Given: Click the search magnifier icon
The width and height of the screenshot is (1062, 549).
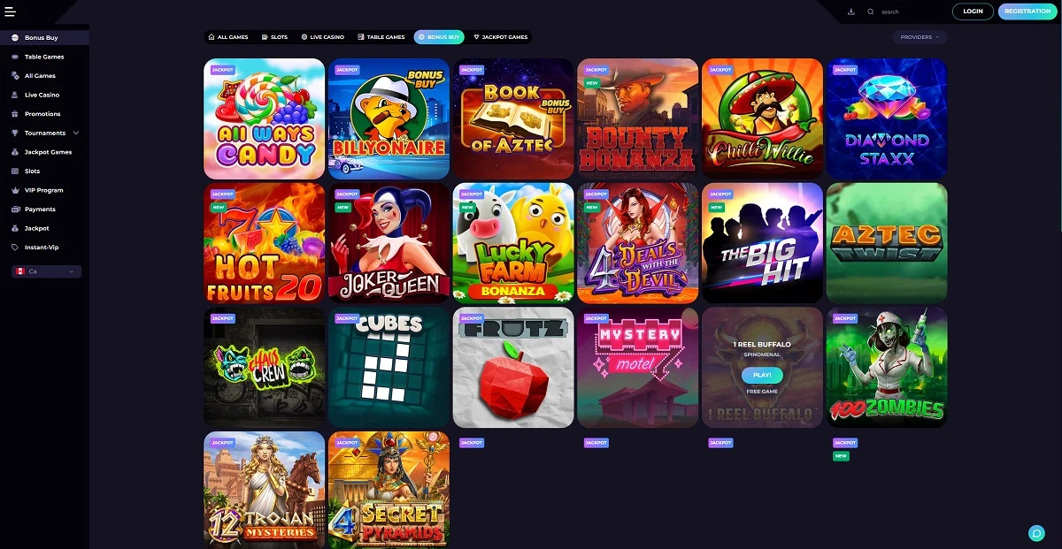Looking at the screenshot, I should [x=871, y=11].
